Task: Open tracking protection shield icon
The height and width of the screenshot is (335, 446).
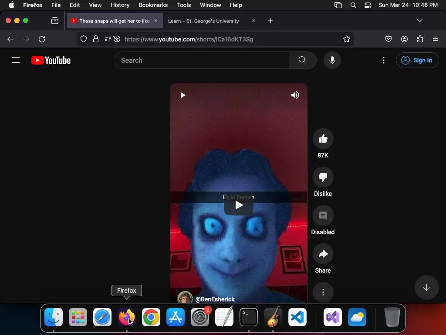Action: click(83, 39)
